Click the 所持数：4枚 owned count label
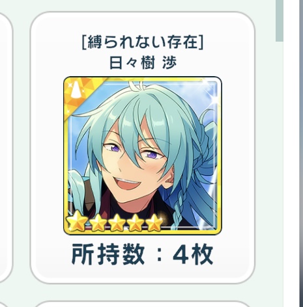Screen dimensions: 303x307 click(x=142, y=254)
